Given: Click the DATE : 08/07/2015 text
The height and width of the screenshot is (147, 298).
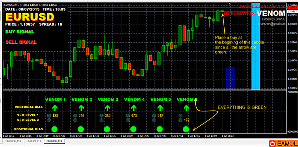Looking at the screenshot, I should pos(23,9).
